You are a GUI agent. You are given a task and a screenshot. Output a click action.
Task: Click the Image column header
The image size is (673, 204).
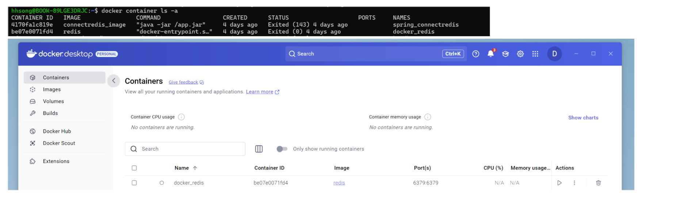(342, 168)
